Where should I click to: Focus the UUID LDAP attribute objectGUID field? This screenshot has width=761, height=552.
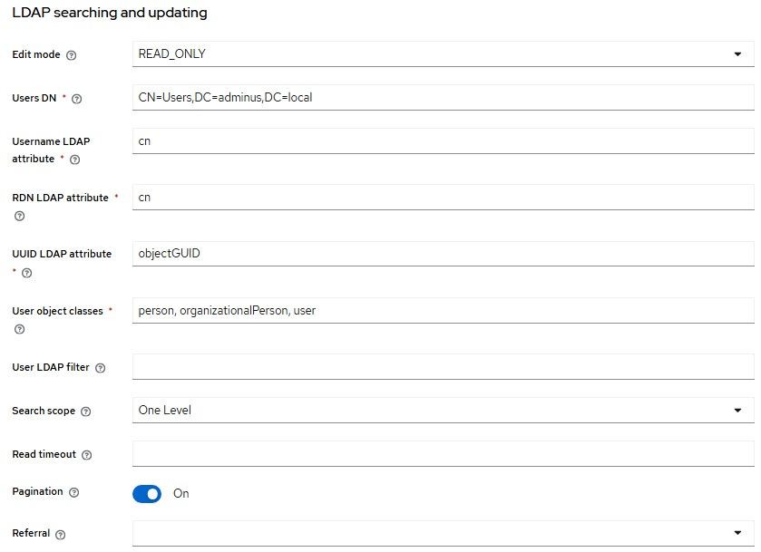click(444, 254)
